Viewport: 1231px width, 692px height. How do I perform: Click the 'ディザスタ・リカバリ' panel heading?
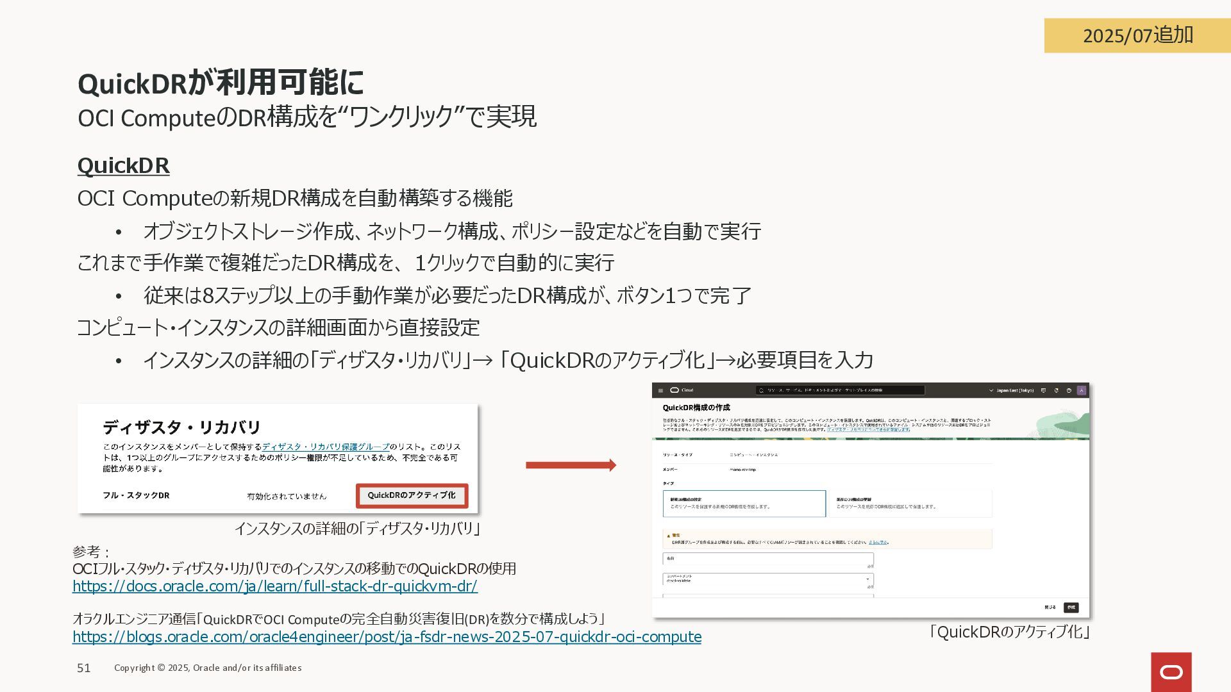point(182,427)
